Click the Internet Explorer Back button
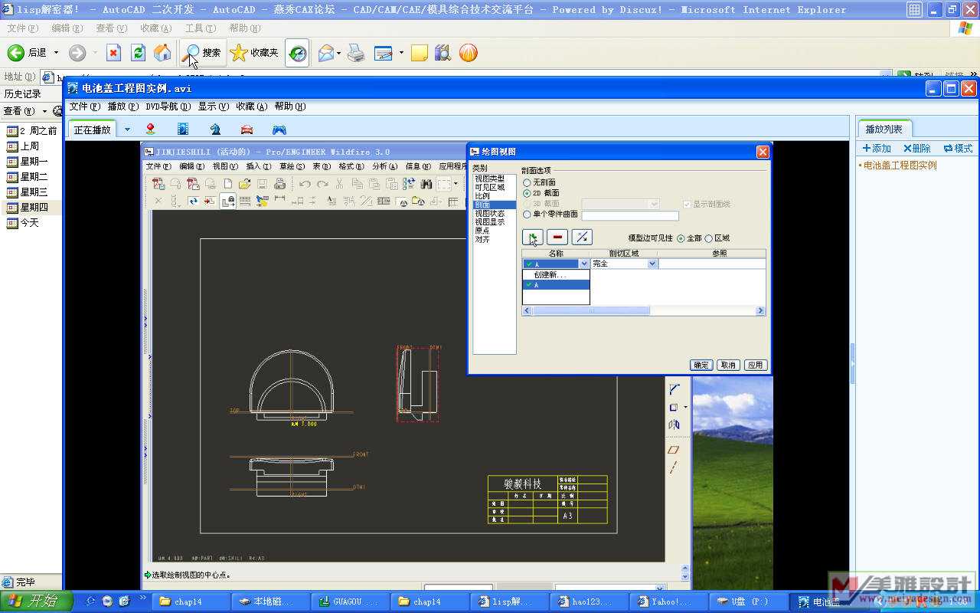980x613 pixels. coord(28,53)
